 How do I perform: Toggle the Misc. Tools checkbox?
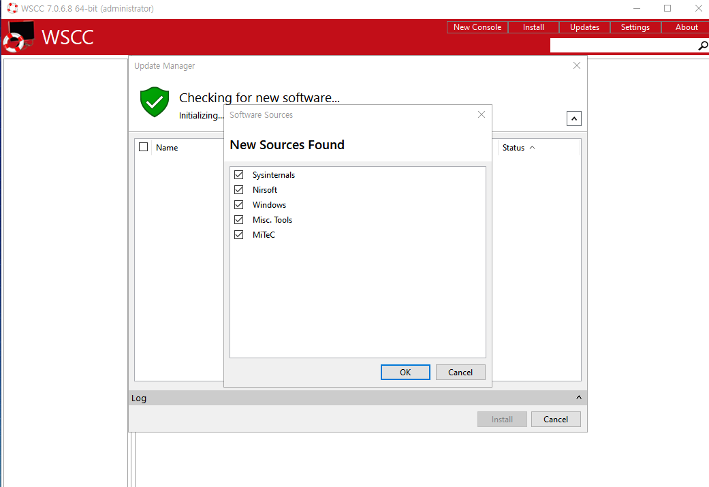pos(239,219)
